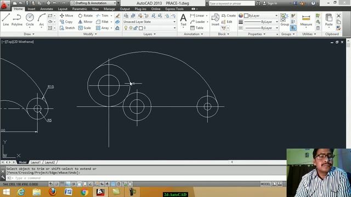
Task: Click the Insert block icon
Action: point(215,20)
